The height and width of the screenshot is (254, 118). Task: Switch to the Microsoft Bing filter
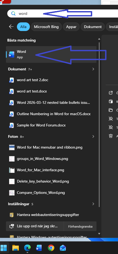[x=46, y=27]
